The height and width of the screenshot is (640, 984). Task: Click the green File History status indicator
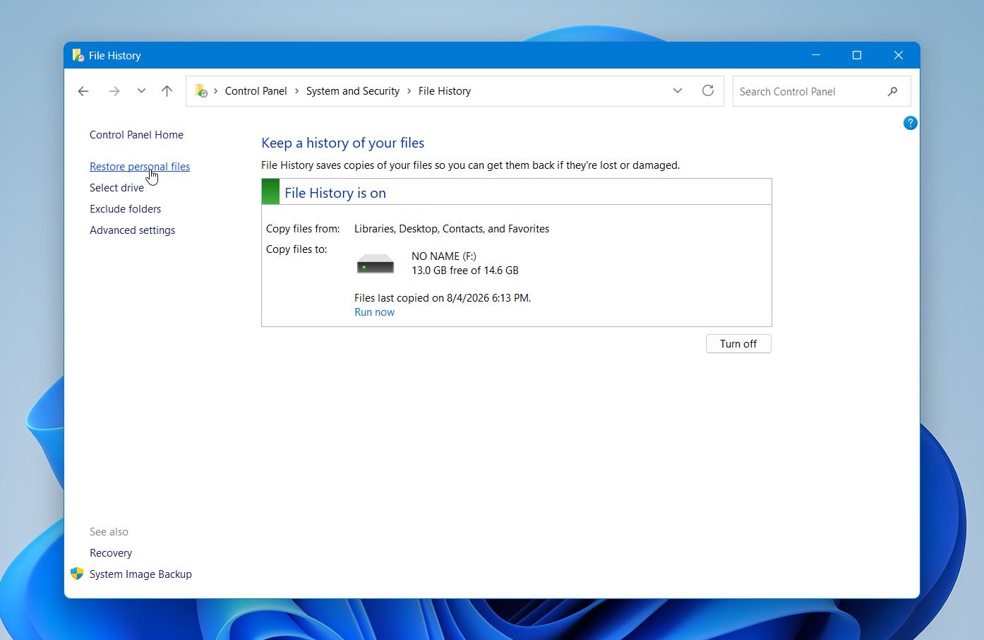pos(270,191)
